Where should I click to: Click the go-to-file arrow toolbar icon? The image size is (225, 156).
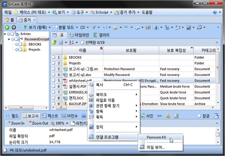point(148,27)
